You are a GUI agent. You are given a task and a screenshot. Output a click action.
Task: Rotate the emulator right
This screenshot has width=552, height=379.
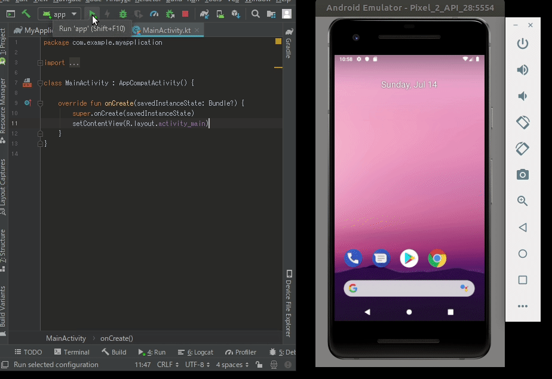[x=523, y=149]
